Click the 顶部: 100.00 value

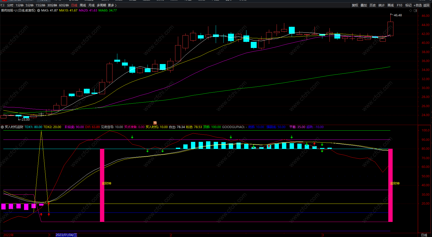[212, 127]
